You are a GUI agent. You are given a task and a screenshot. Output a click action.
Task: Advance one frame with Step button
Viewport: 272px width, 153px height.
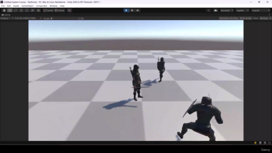pos(138,10)
